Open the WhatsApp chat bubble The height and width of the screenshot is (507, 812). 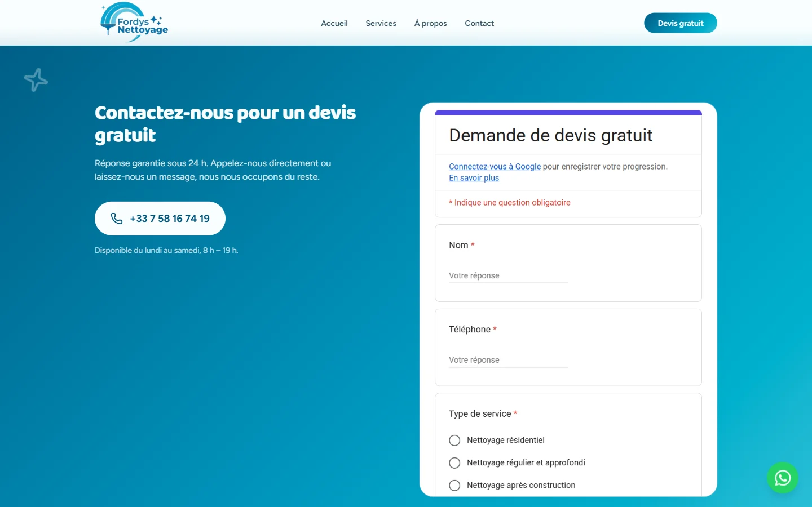[782, 478]
